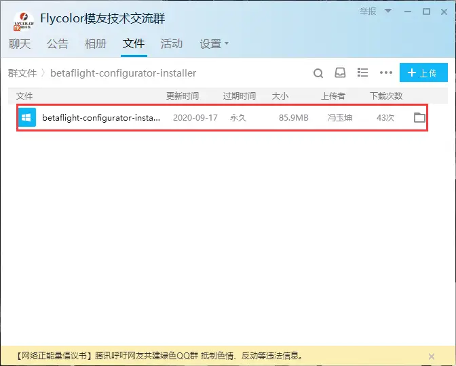Switch to the 公告 tab
The height and width of the screenshot is (366, 456).
(x=58, y=44)
